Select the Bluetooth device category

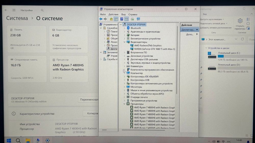(x=136, y=28)
